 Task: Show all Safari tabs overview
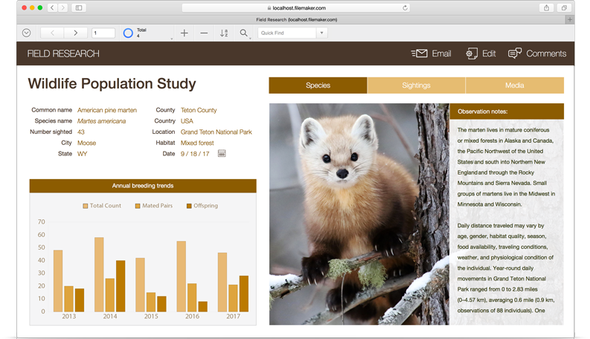564,7
